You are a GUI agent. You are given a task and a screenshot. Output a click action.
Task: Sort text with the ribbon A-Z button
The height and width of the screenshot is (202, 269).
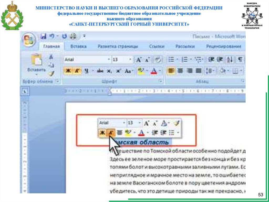230,60
